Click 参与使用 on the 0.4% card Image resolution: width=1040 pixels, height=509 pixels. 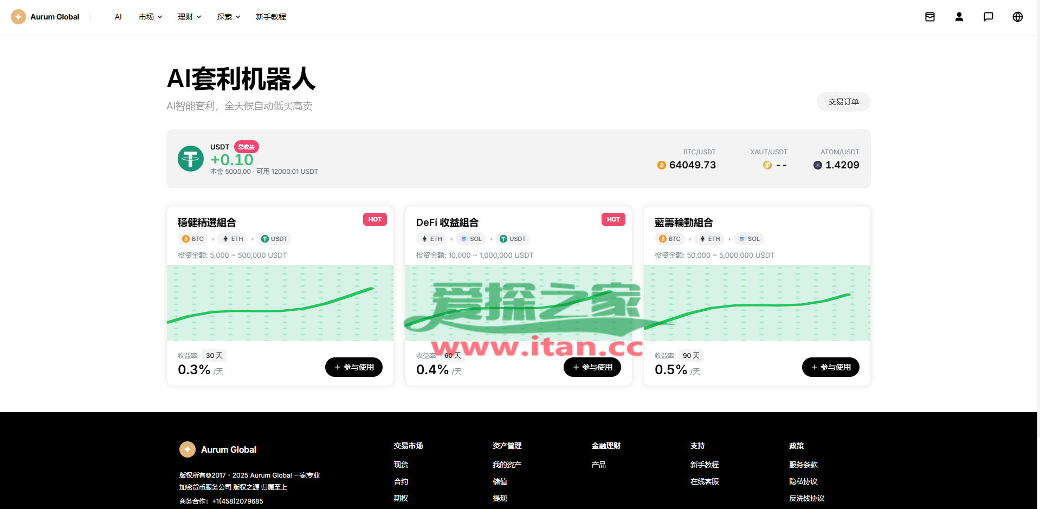[x=592, y=367]
